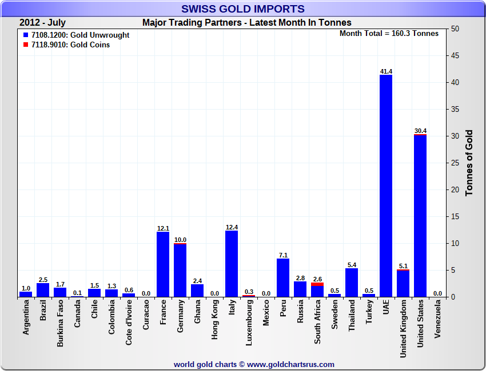Click the South Africa bar's red coin segment

317,284
